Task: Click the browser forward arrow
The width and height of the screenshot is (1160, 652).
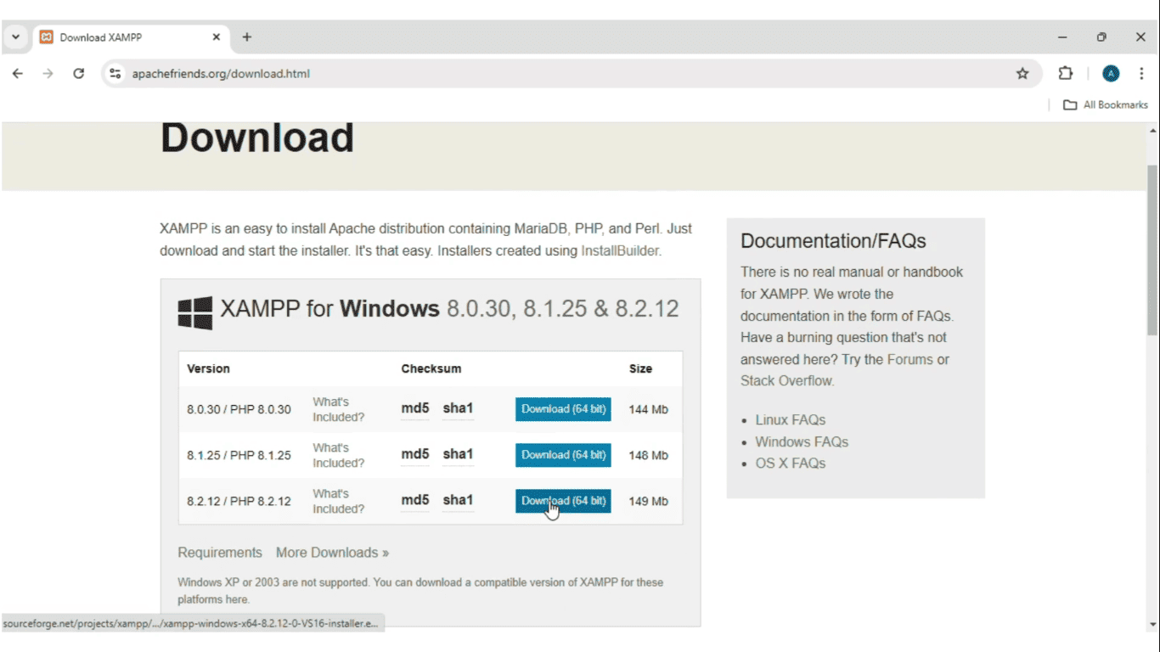Action: [48, 74]
